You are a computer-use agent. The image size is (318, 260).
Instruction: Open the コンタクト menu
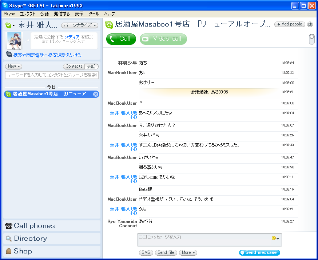27,14
